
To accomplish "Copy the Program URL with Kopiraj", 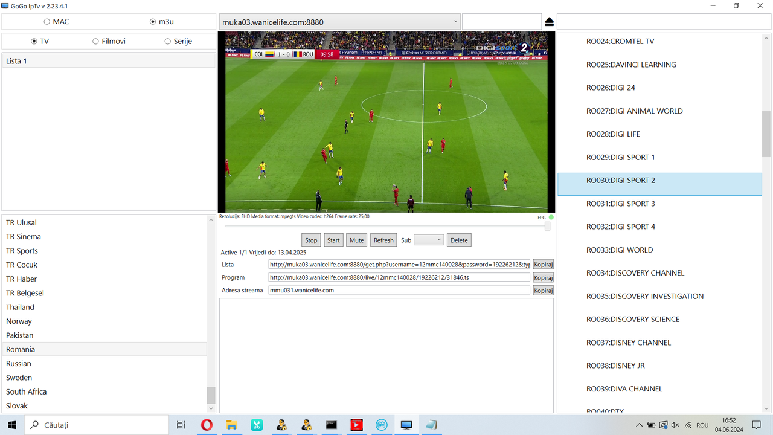I will pos(543,277).
